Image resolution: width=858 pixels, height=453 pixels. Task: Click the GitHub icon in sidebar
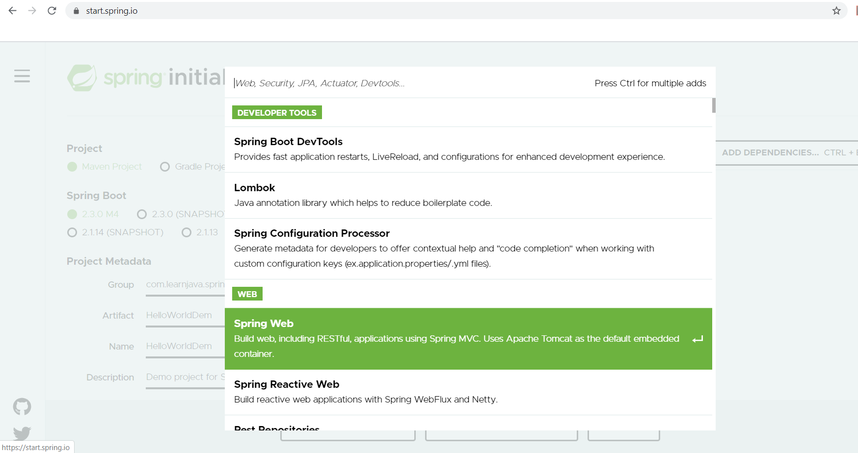22,406
